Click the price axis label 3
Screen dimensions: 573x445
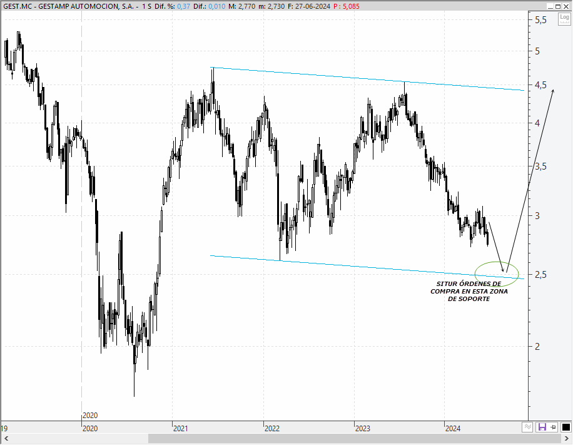tap(537, 216)
